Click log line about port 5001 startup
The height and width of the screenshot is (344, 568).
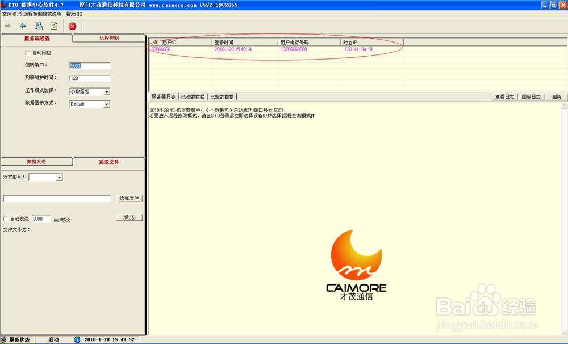216,110
